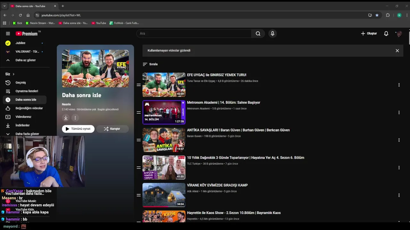This screenshot has width=410, height=230.
Task: Open the browser extensions puzzle icon
Action: [388, 15]
